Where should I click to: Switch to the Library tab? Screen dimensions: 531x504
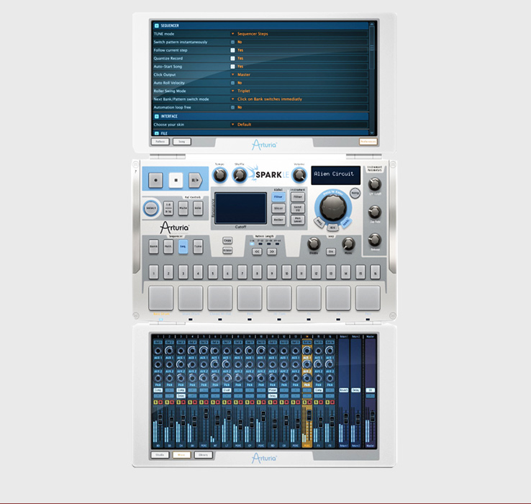point(203,455)
